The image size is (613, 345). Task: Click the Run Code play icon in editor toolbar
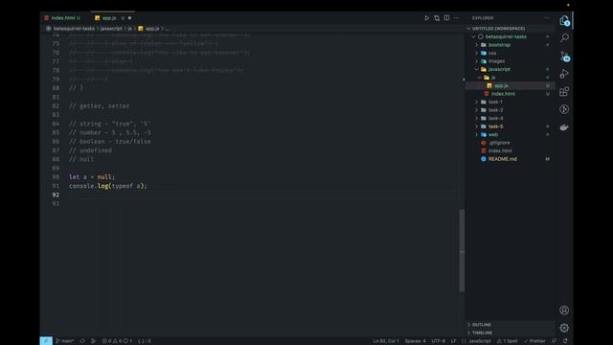click(x=427, y=18)
